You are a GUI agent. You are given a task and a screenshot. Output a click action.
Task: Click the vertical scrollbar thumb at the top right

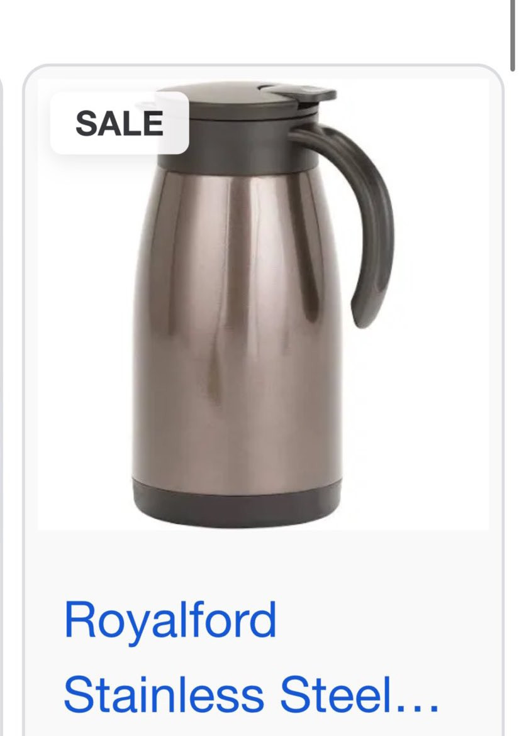(514, 35)
